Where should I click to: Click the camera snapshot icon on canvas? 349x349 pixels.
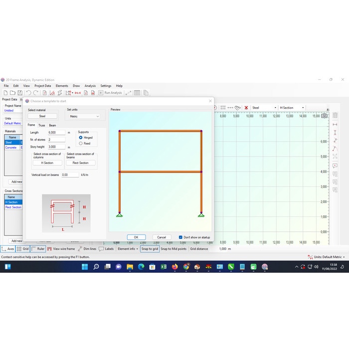point(324,116)
